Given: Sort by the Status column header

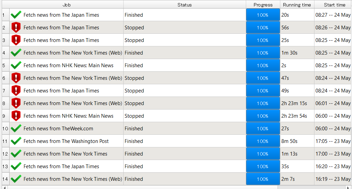Looking at the screenshot, I should 184,5.
